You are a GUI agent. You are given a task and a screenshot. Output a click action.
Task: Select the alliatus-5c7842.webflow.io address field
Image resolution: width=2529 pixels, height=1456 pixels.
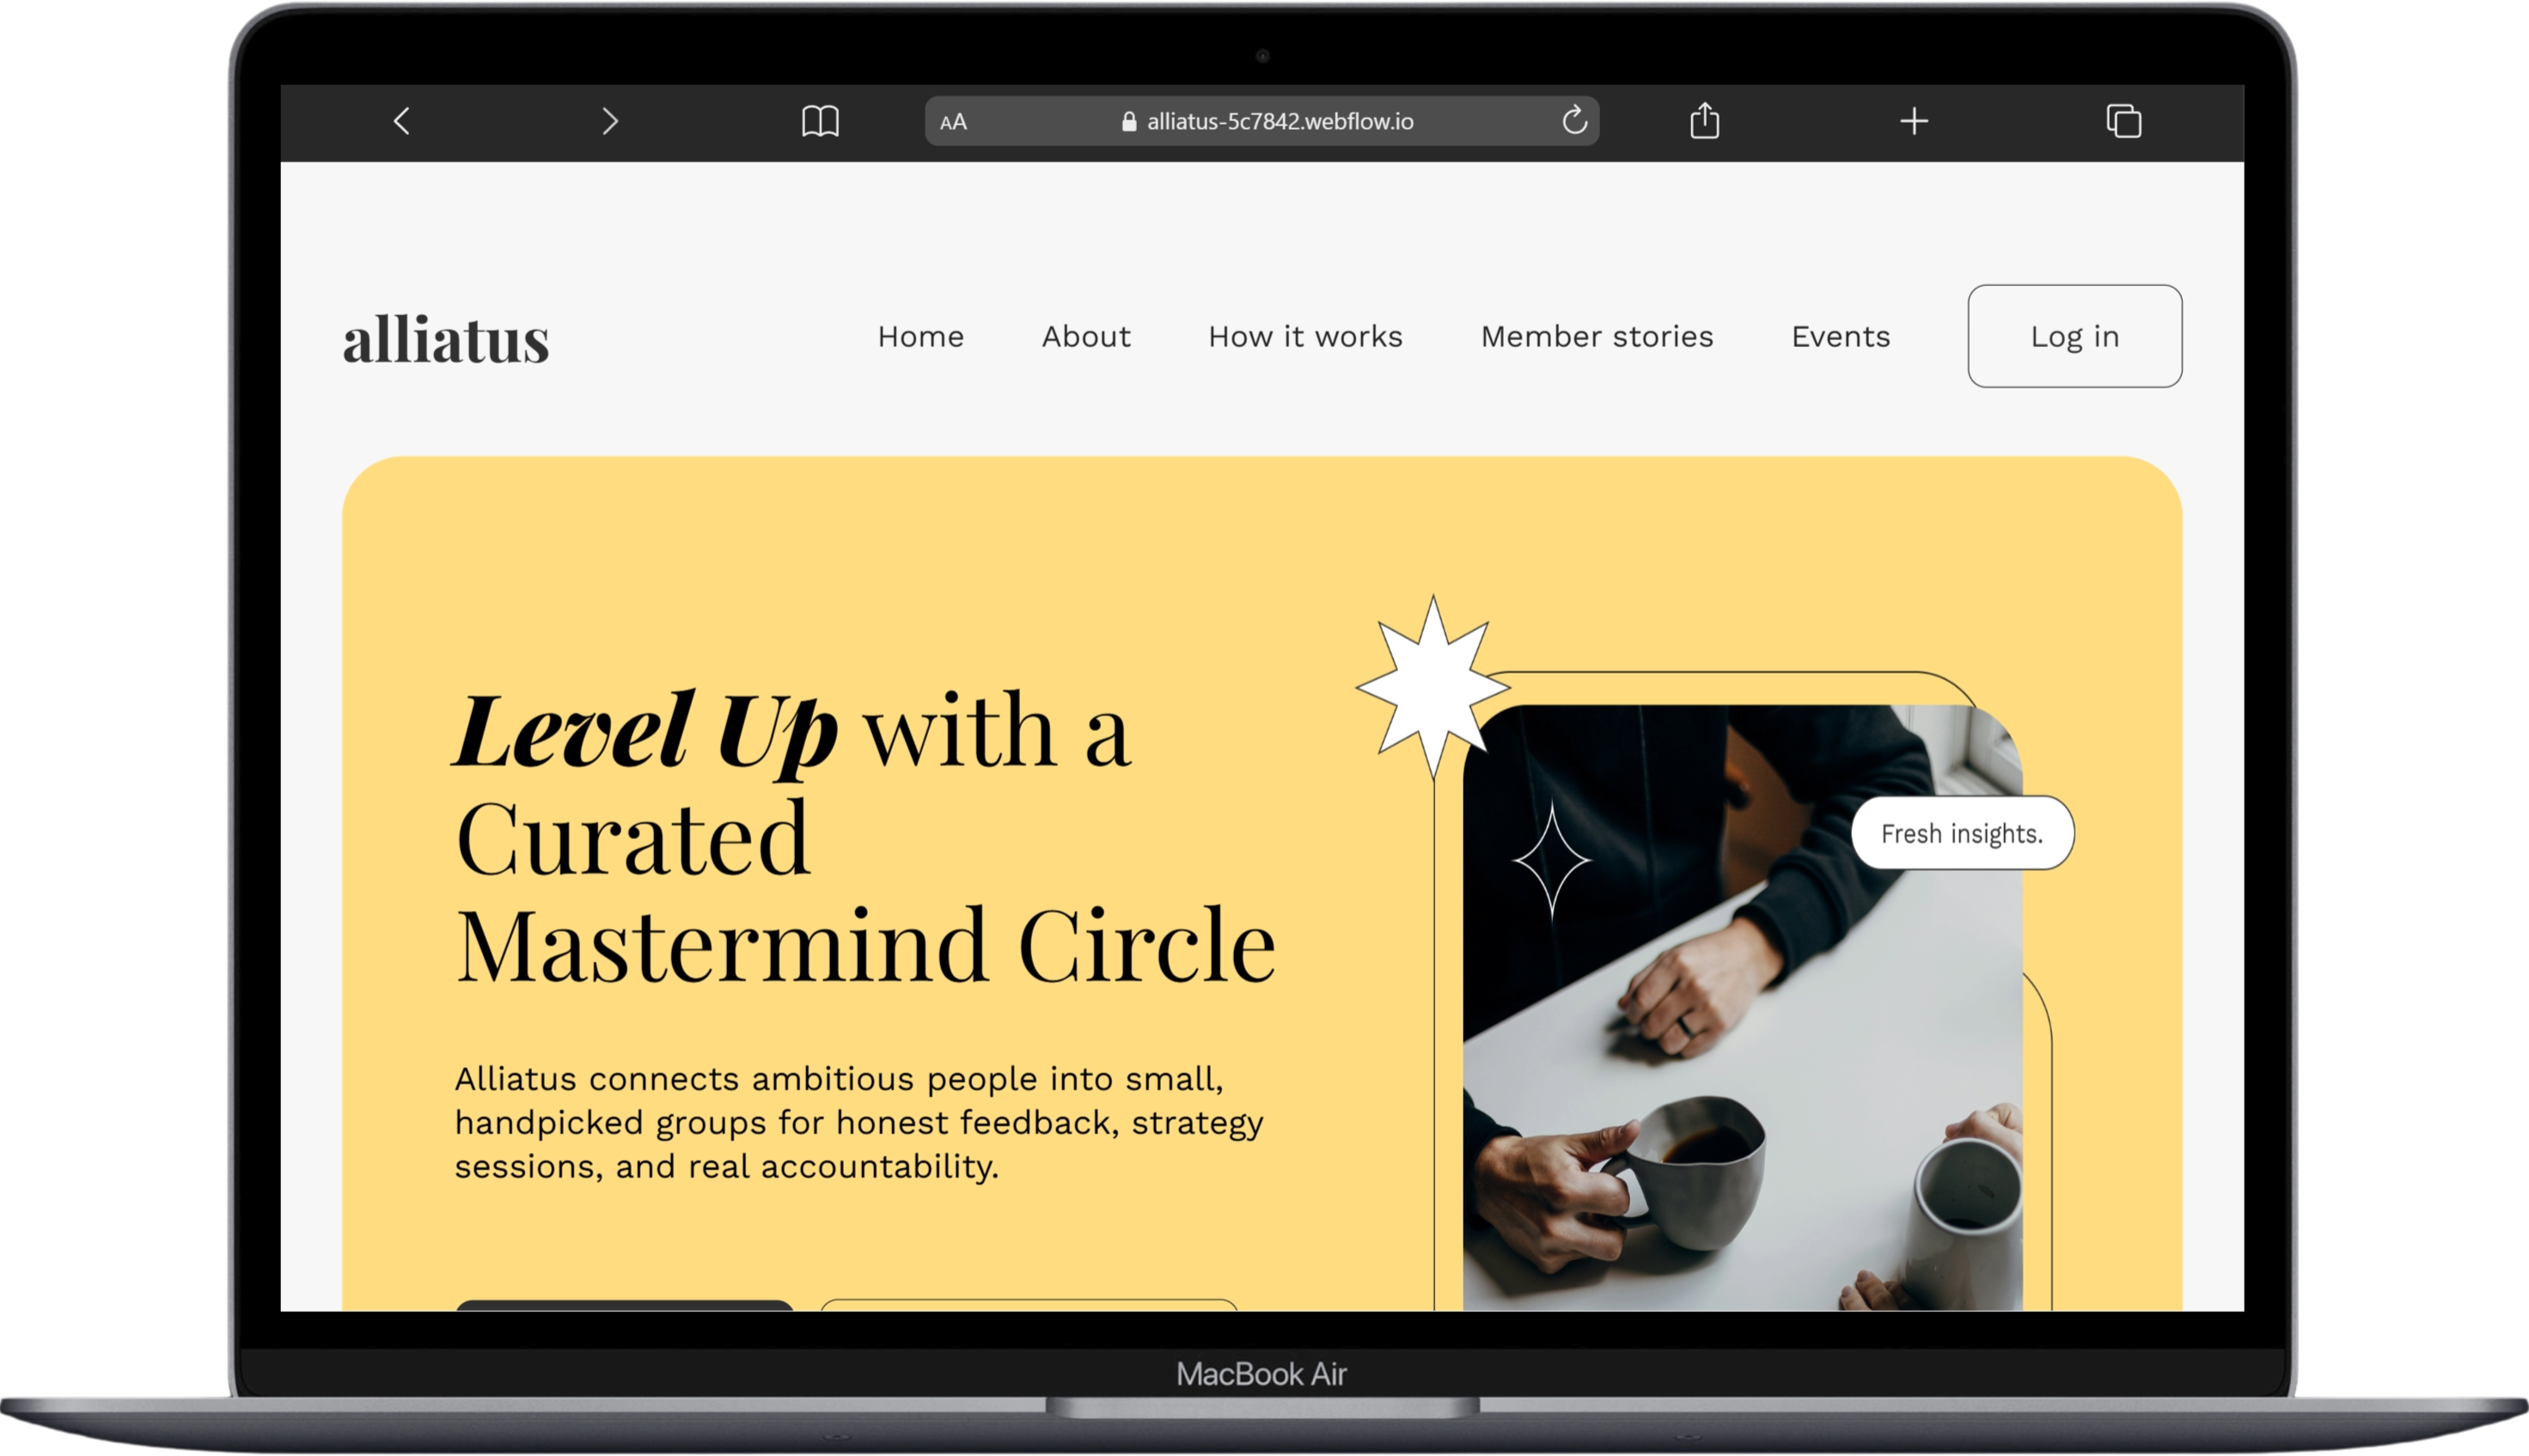click(x=1261, y=121)
